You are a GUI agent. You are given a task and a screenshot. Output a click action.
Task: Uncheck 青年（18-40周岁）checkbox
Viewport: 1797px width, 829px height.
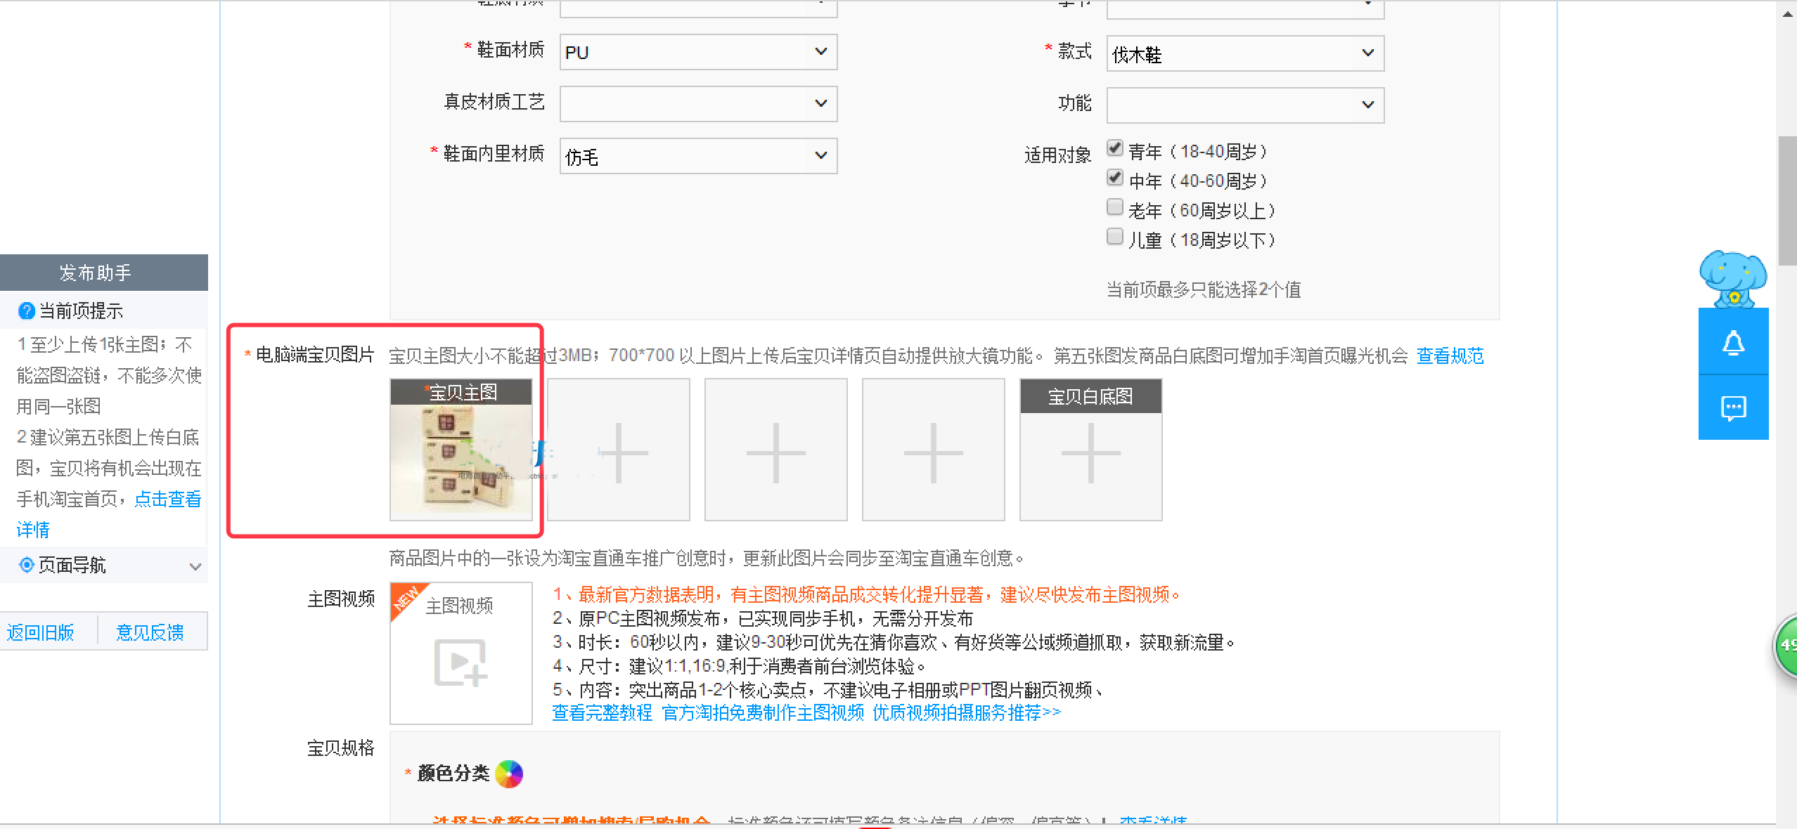pyautogui.click(x=1114, y=148)
